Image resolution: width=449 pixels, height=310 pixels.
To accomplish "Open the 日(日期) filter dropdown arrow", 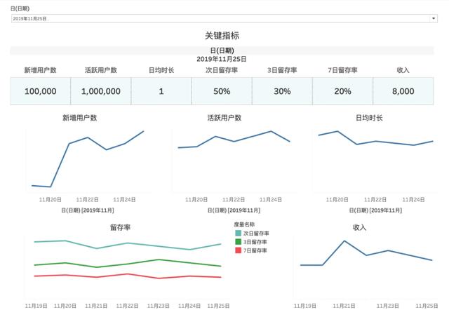I will tap(434, 18).
